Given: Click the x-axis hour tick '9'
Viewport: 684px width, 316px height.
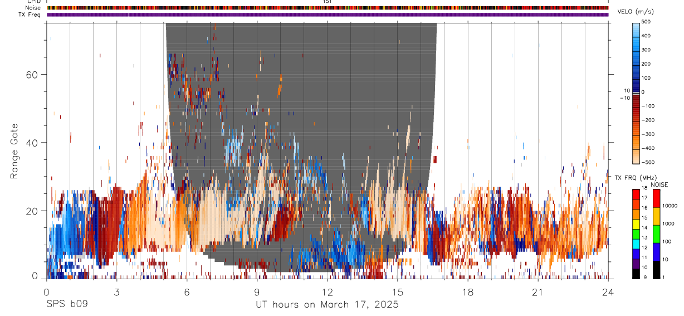Looking at the screenshot, I should 257,292.
